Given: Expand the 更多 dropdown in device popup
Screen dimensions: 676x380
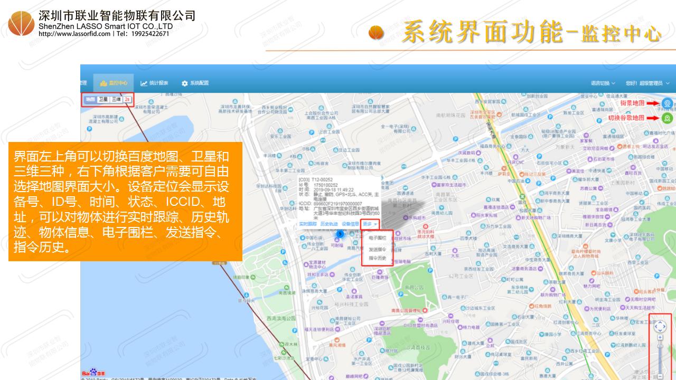Looking at the screenshot, I should click(370, 224).
